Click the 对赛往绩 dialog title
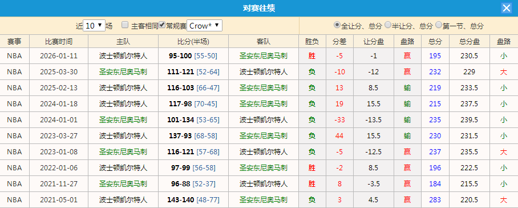The height and width of the screenshot is (208, 518). 259,8
